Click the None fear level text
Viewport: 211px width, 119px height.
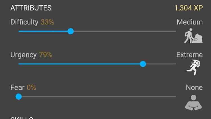coord(194,87)
